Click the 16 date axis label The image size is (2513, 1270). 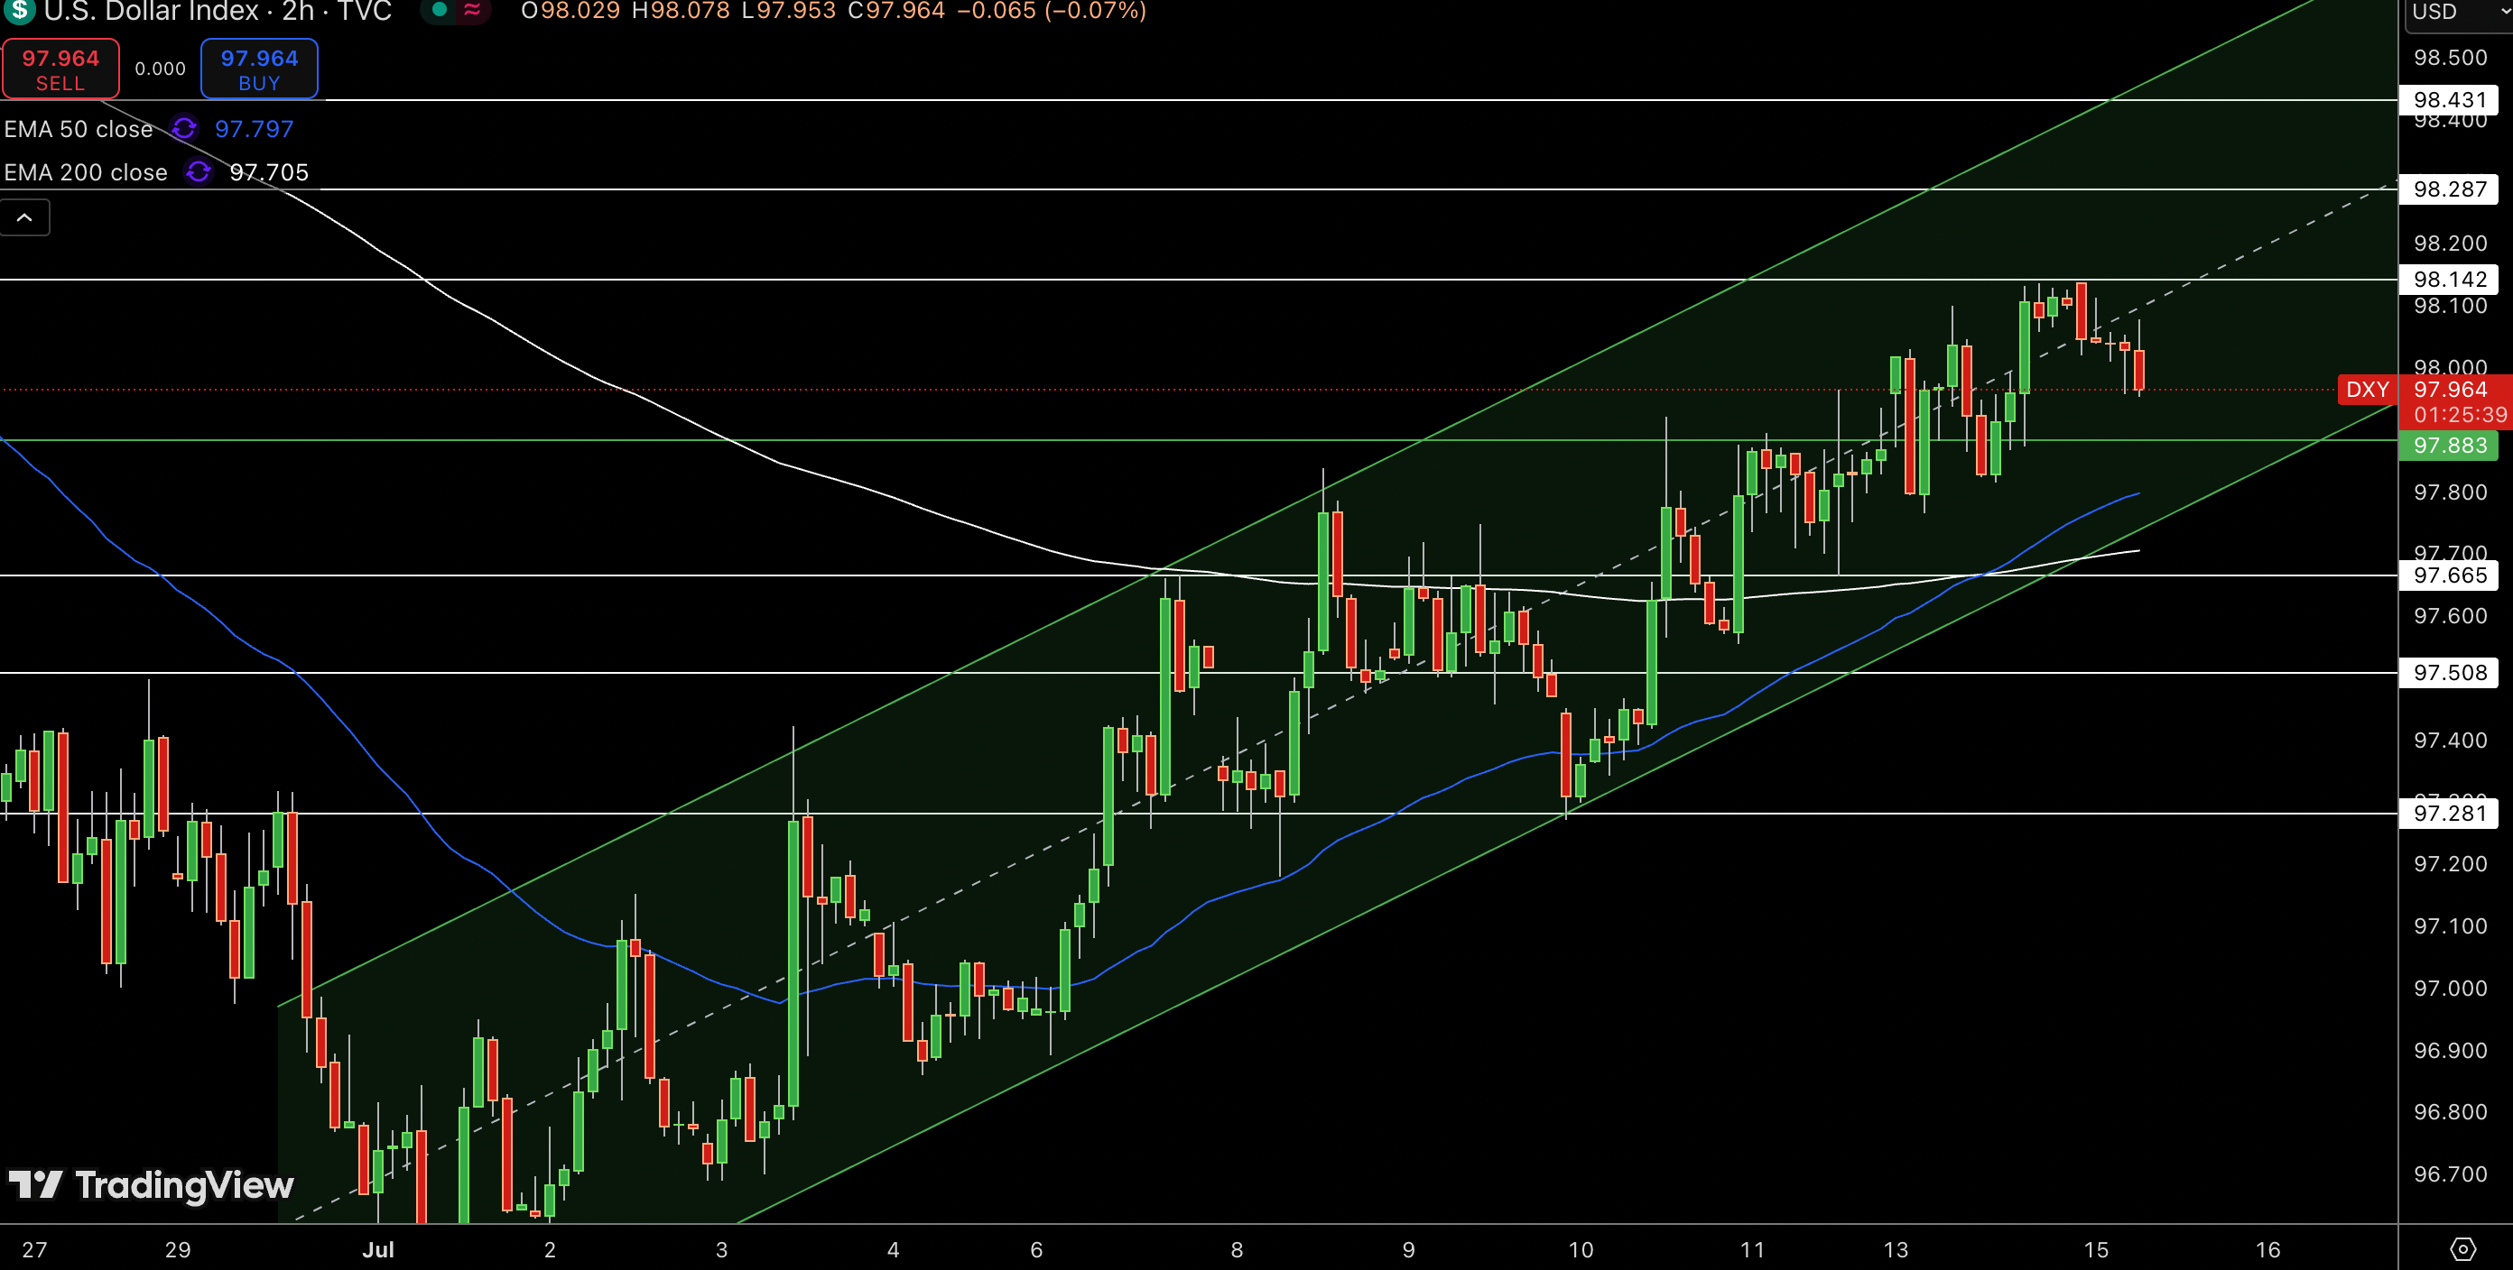point(2268,1249)
